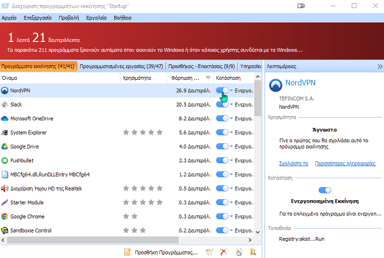Viewport: 384px width, 258px height.
Task: Open status dropdown arrow for Google Chrome
Action: coord(231,216)
